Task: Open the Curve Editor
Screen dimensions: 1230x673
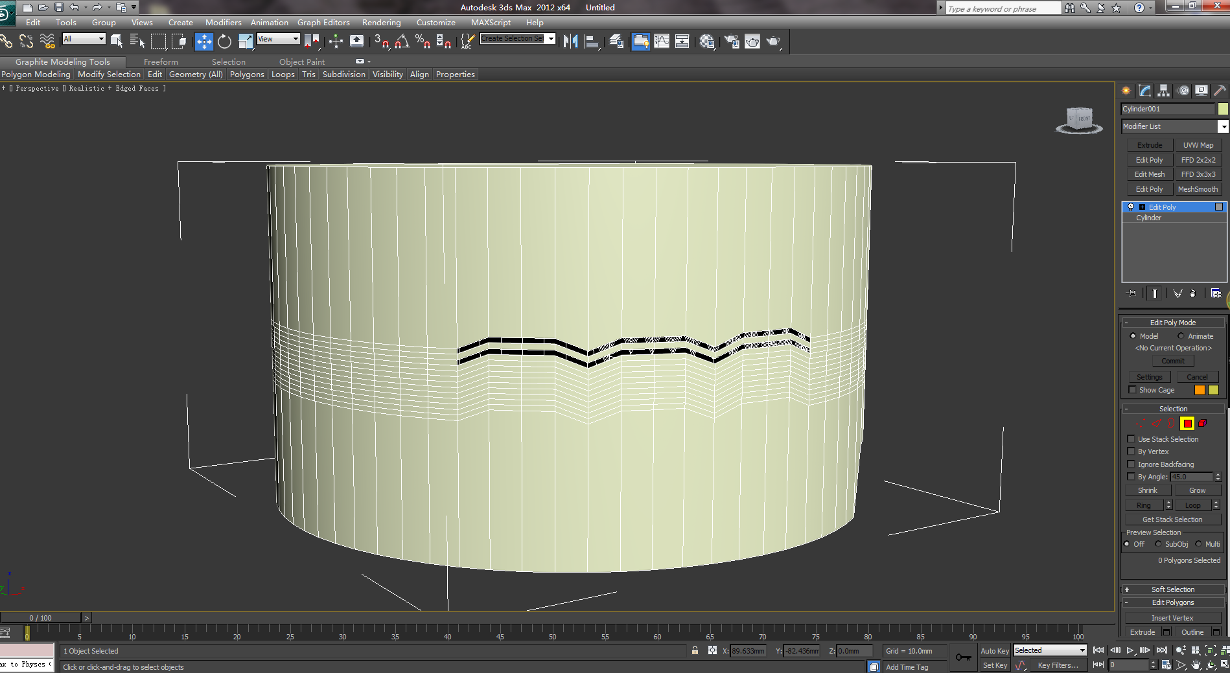Action: (662, 41)
